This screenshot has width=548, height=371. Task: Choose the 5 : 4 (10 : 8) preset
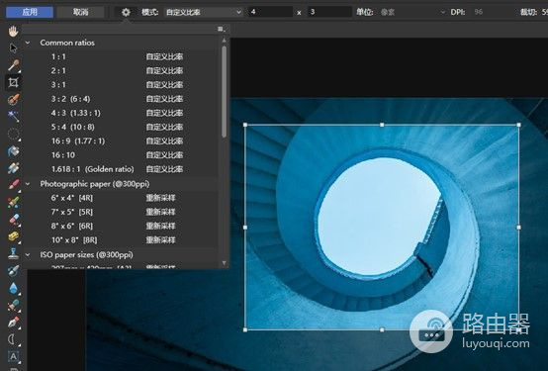(x=121, y=127)
